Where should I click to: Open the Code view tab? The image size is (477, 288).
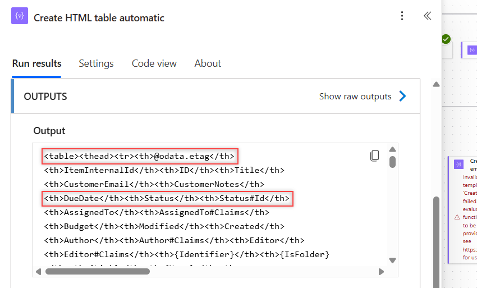(154, 63)
